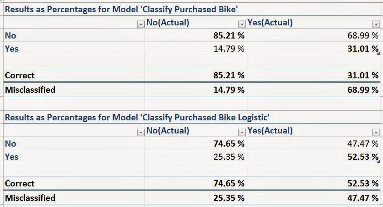
Task: Click the Yes row label in Logistic table
Action: [11, 156]
